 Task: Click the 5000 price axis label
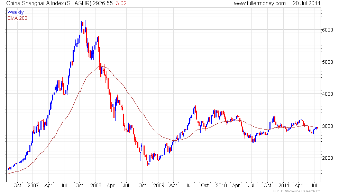(x=328, y=62)
